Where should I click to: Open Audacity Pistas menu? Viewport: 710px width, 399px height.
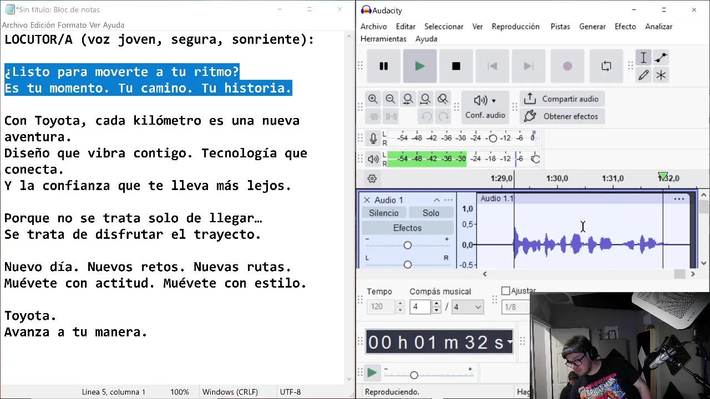[560, 27]
